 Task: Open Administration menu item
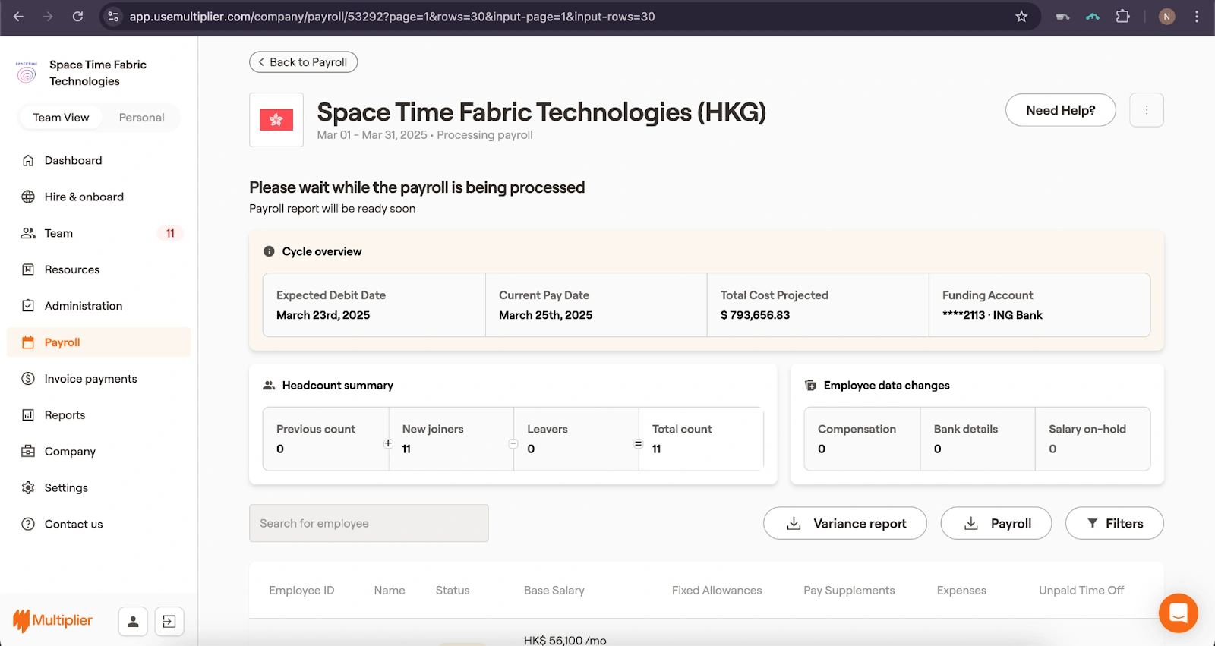[99, 306]
